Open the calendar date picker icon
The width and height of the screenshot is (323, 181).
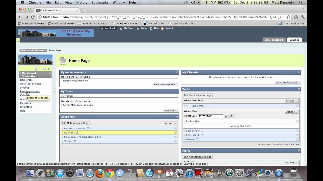(226, 116)
